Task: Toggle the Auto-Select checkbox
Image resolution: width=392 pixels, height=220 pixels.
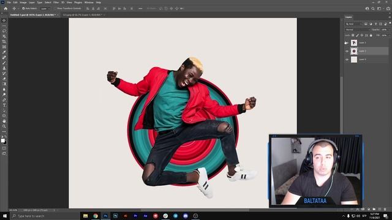Action: click(23, 9)
